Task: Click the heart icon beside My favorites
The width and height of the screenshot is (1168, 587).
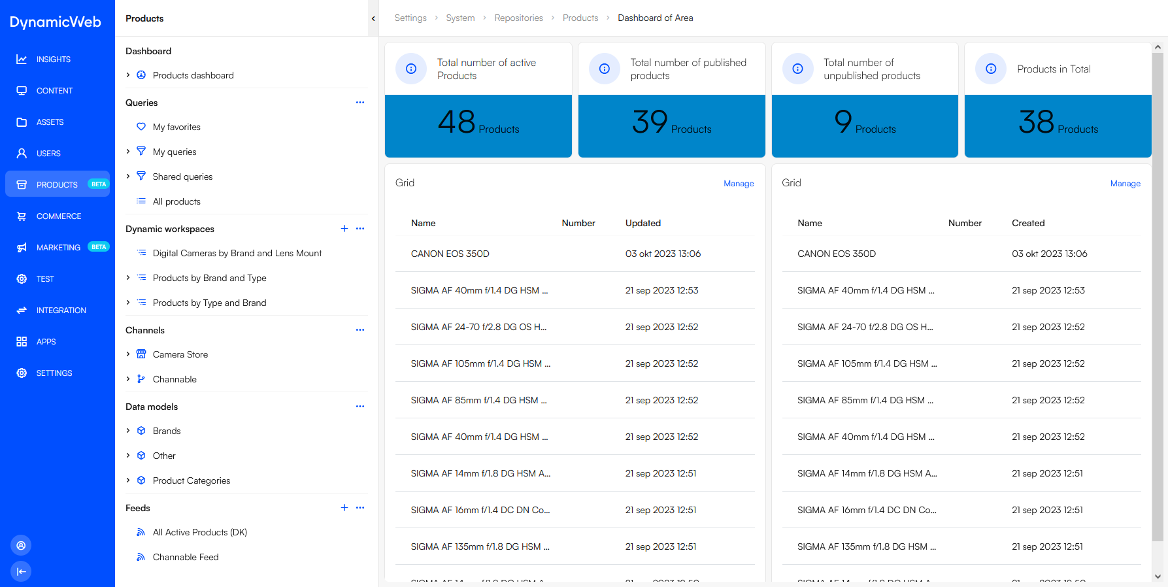Action: pyautogui.click(x=141, y=127)
